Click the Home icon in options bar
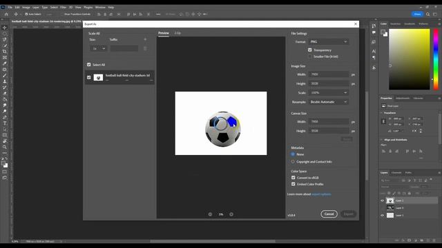The image size is (442, 248). pos(6,14)
